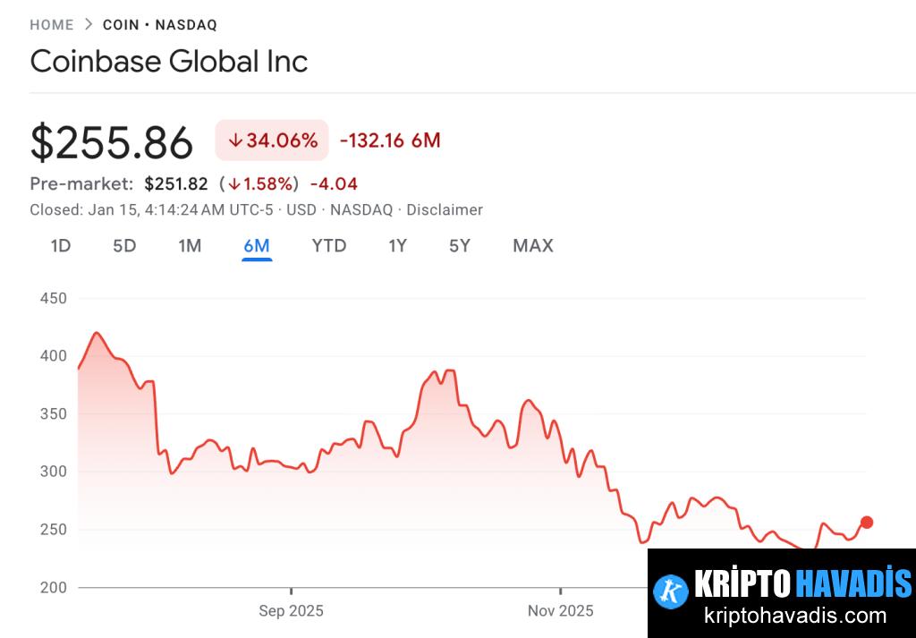Click the breadcrumb chevron after HOME
Viewport: 916px width, 638px height.
pyautogui.click(x=88, y=24)
